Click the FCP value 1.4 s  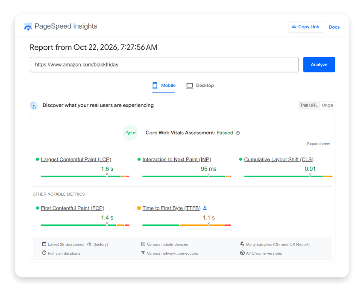tap(107, 218)
